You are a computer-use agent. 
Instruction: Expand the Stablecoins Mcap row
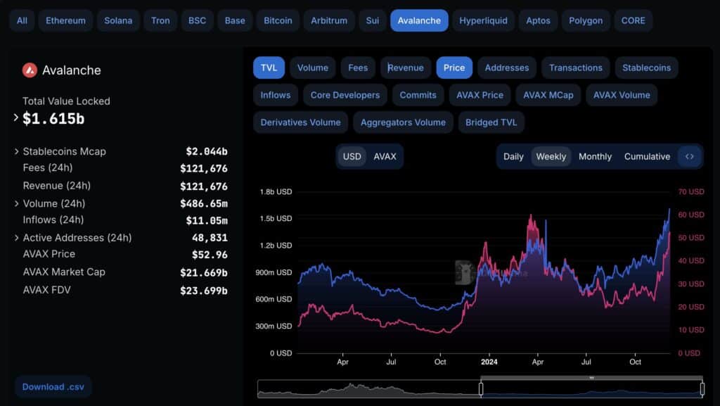(17, 151)
